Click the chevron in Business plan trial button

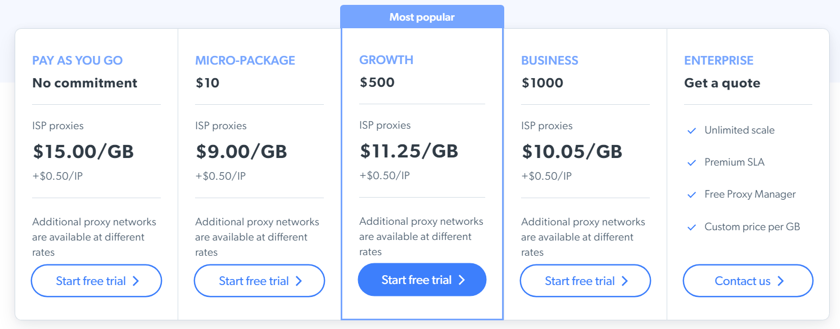click(625, 281)
